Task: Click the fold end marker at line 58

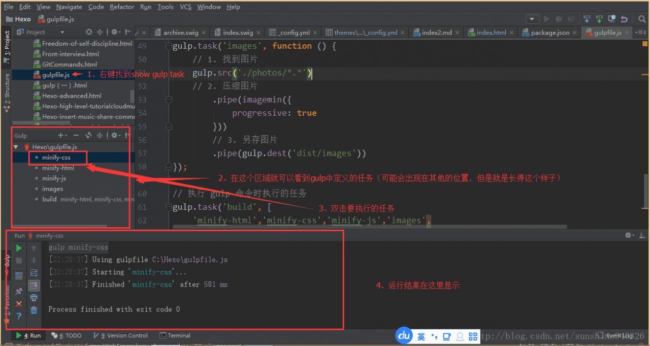Action: point(169,167)
